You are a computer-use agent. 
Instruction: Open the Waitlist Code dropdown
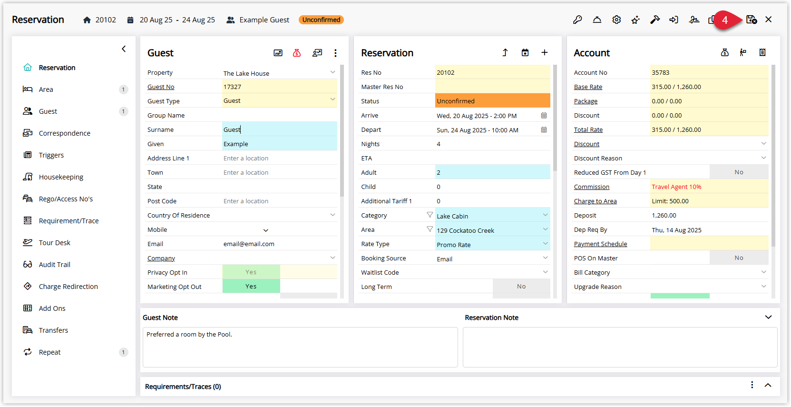coord(545,272)
